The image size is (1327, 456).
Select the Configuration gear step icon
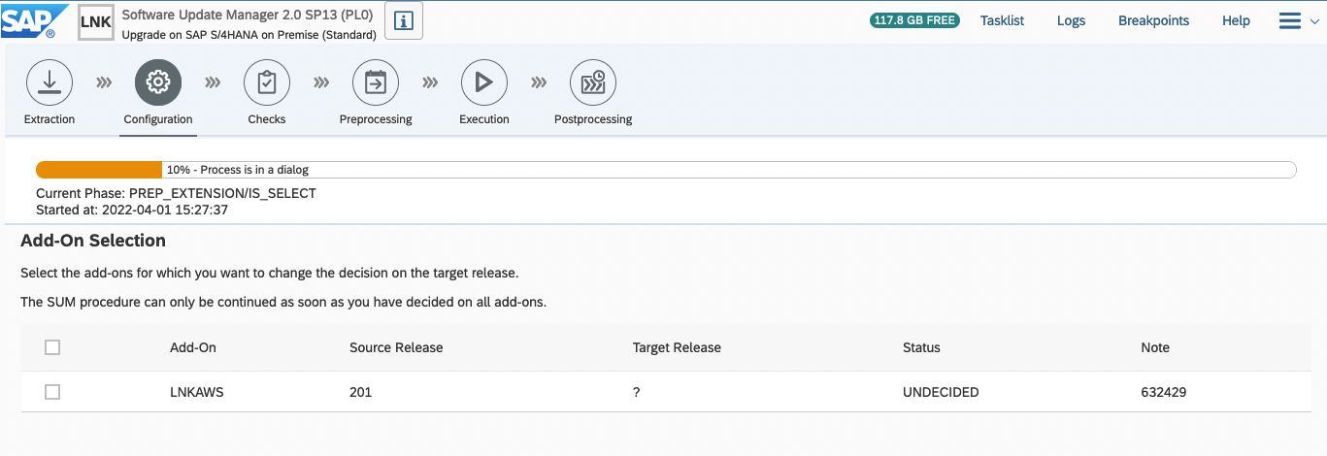[158, 83]
